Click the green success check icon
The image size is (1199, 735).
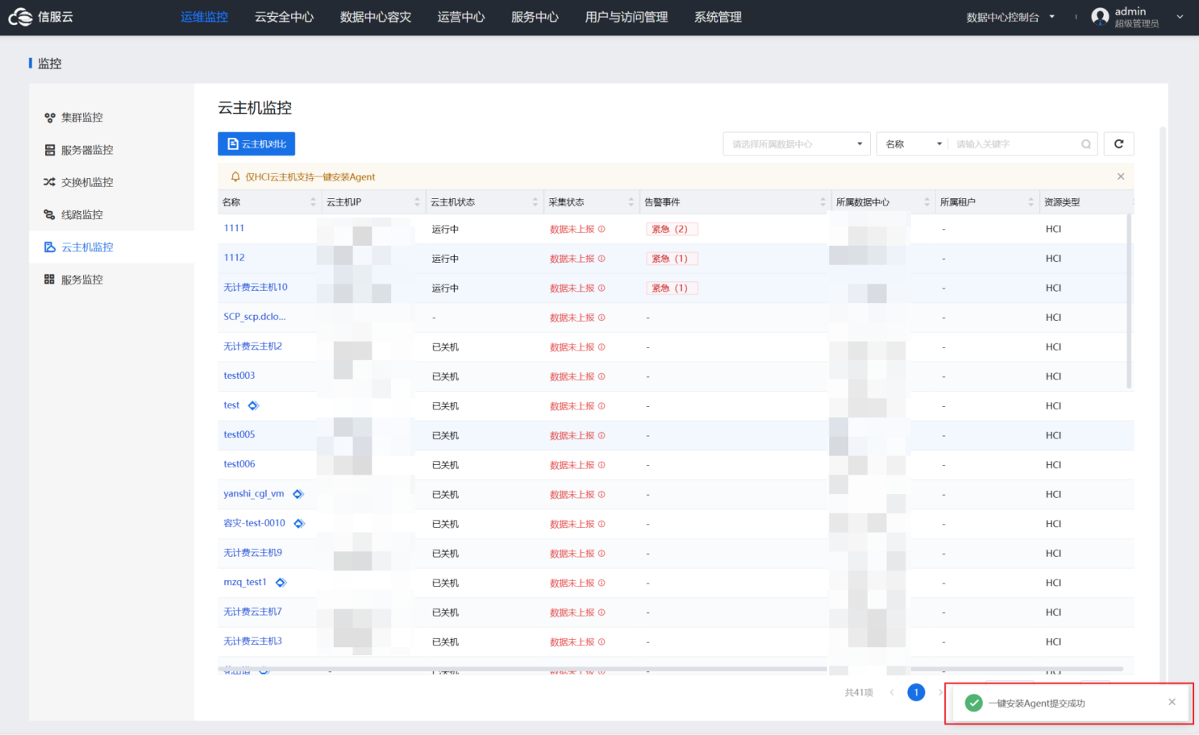(974, 703)
